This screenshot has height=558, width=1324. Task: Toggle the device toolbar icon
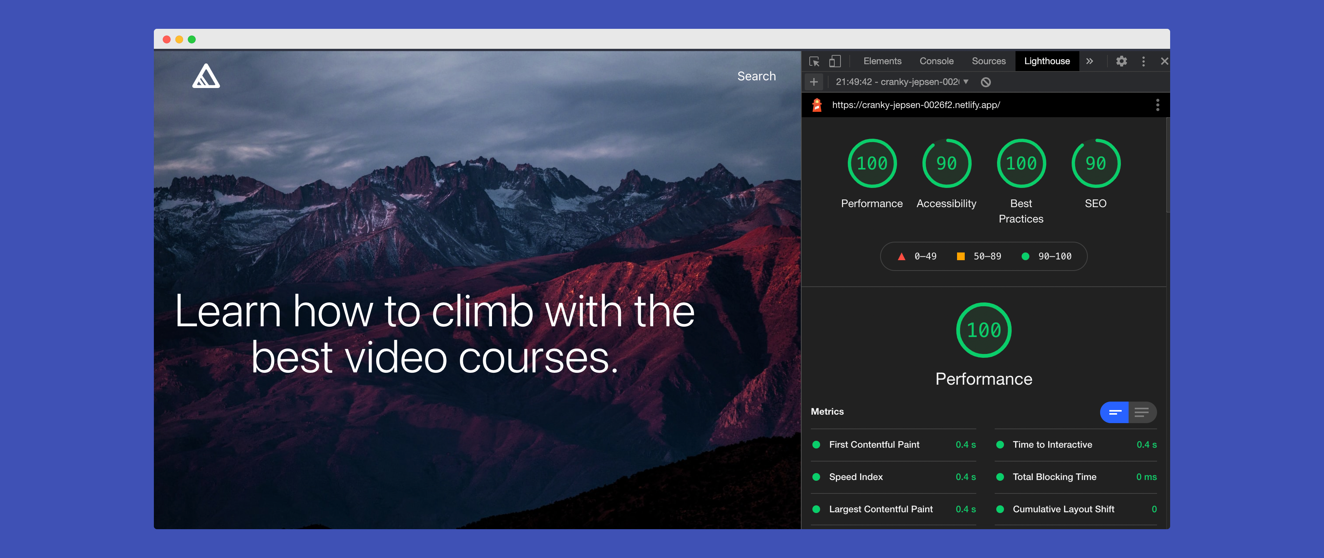click(x=835, y=61)
